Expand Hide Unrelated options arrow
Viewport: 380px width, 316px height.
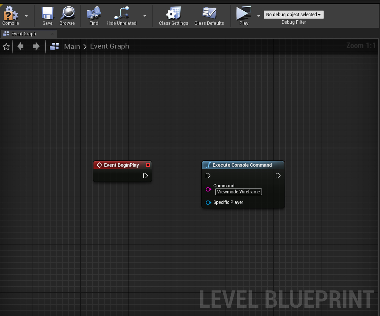[x=145, y=16]
